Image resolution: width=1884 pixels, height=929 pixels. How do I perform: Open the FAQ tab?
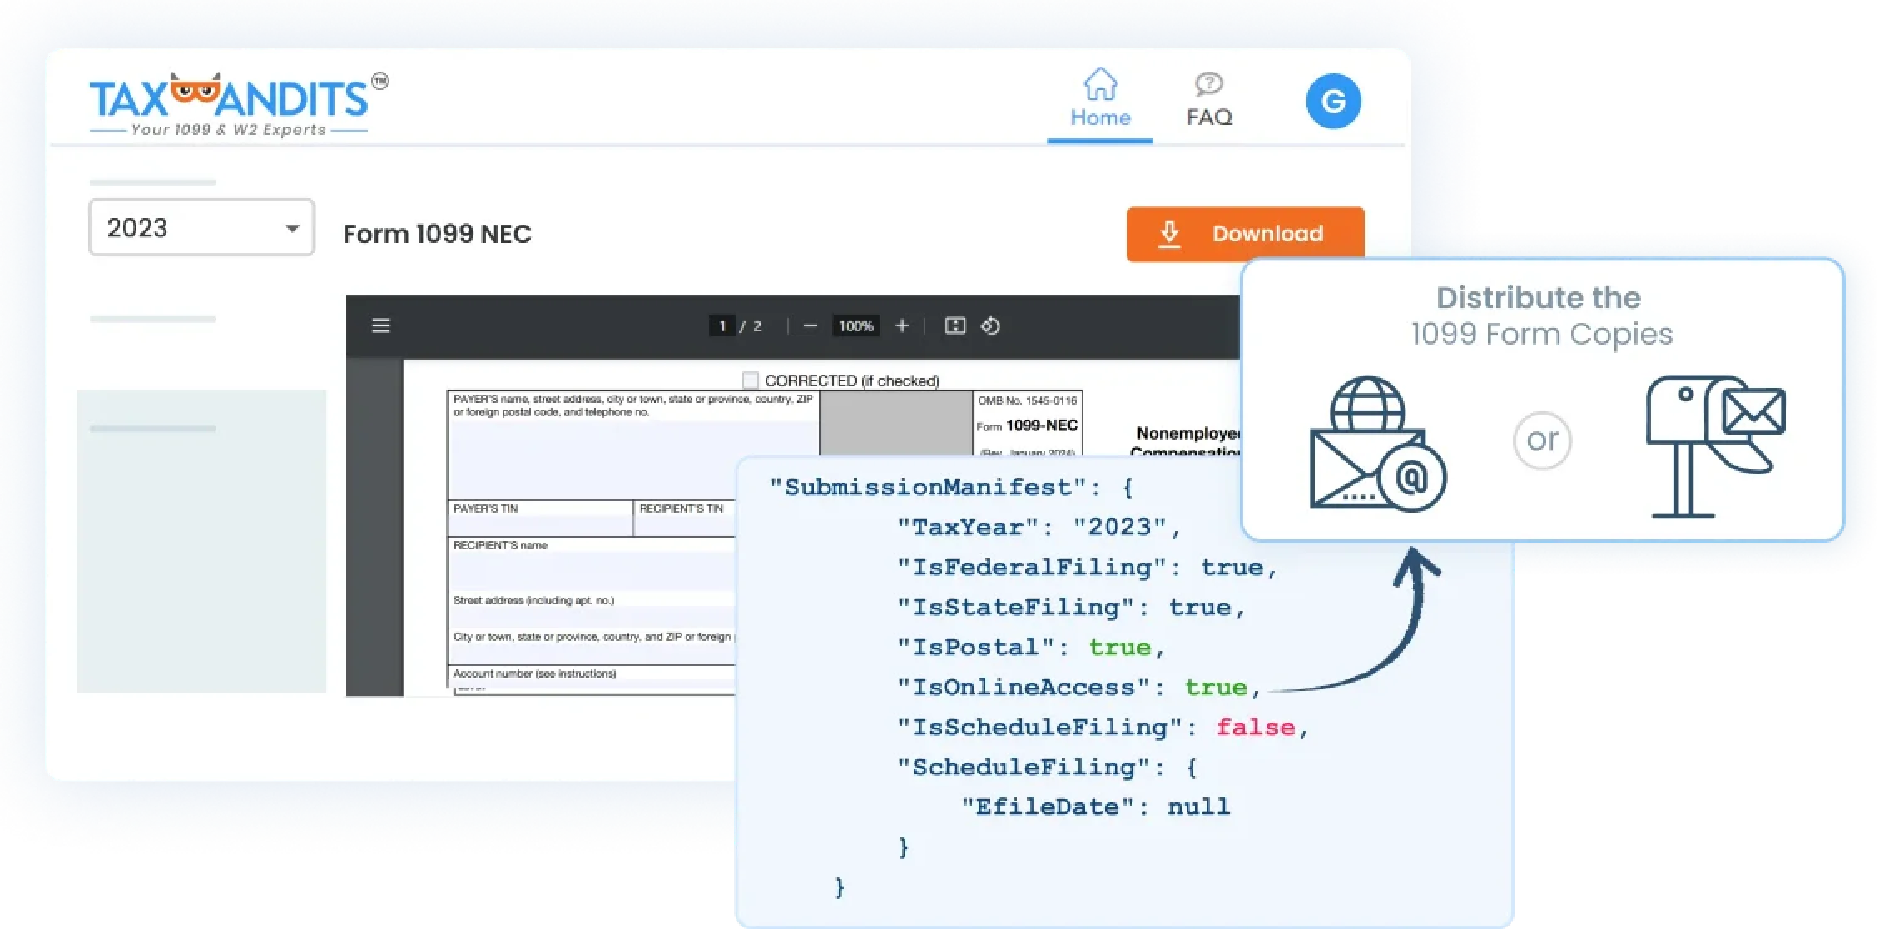pyautogui.click(x=1209, y=100)
